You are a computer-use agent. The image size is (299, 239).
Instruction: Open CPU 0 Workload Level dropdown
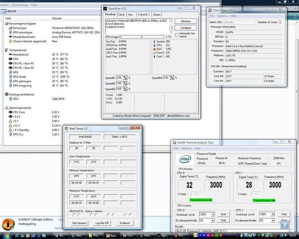point(213,214)
